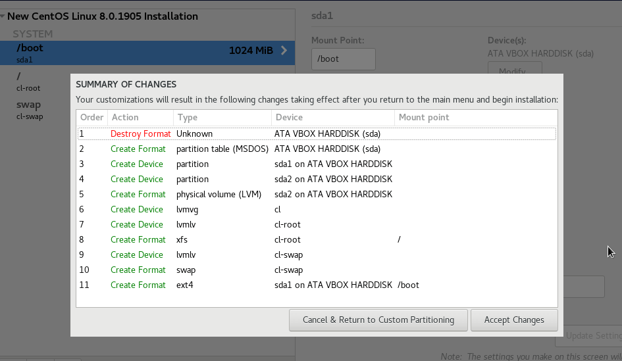622x361 pixels.
Task: Click Cancel & Return to Custom Partitioning
Action: [378, 320]
